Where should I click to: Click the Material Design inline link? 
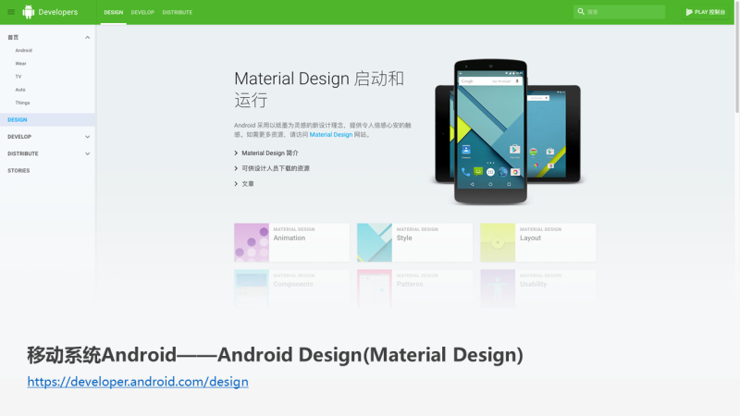point(331,134)
